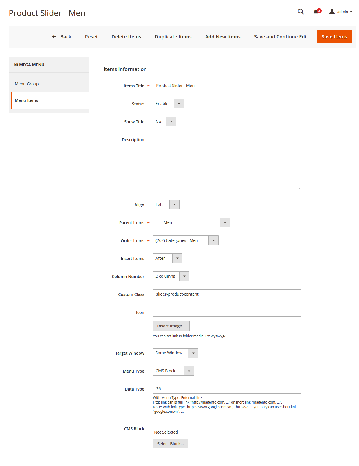Focus the Items Title input field
The height and width of the screenshot is (466, 359).
pos(227,86)
